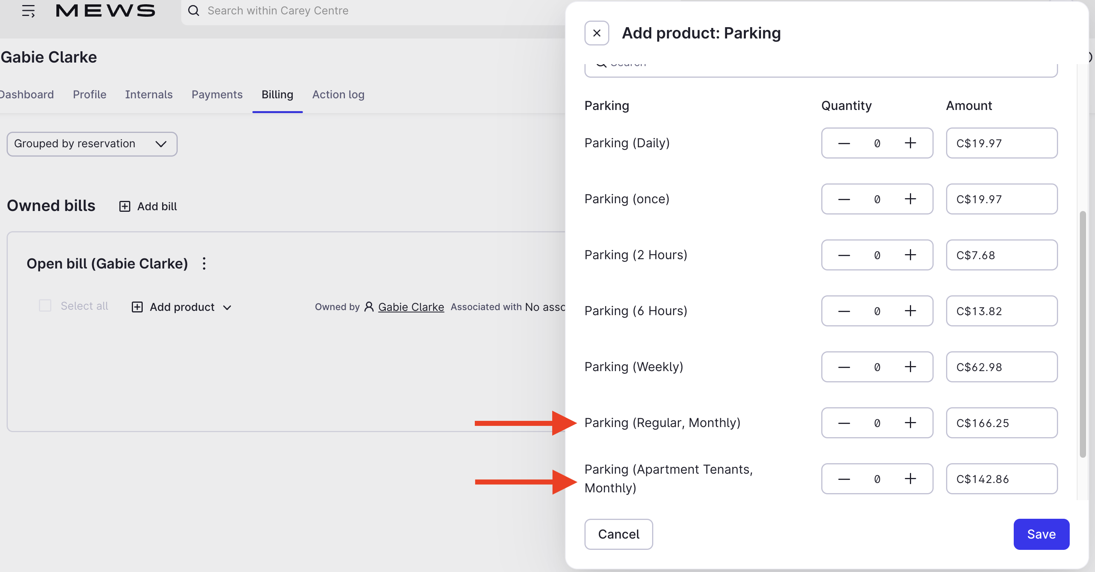1095x572 pixels.
Task: Click the product panel vertical scrollbar
Action: [1082, 334]
